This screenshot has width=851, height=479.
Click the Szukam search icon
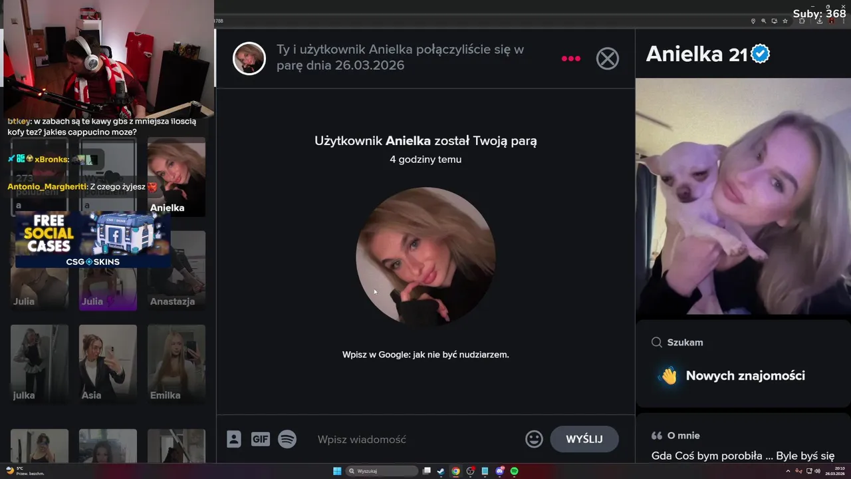656,342
